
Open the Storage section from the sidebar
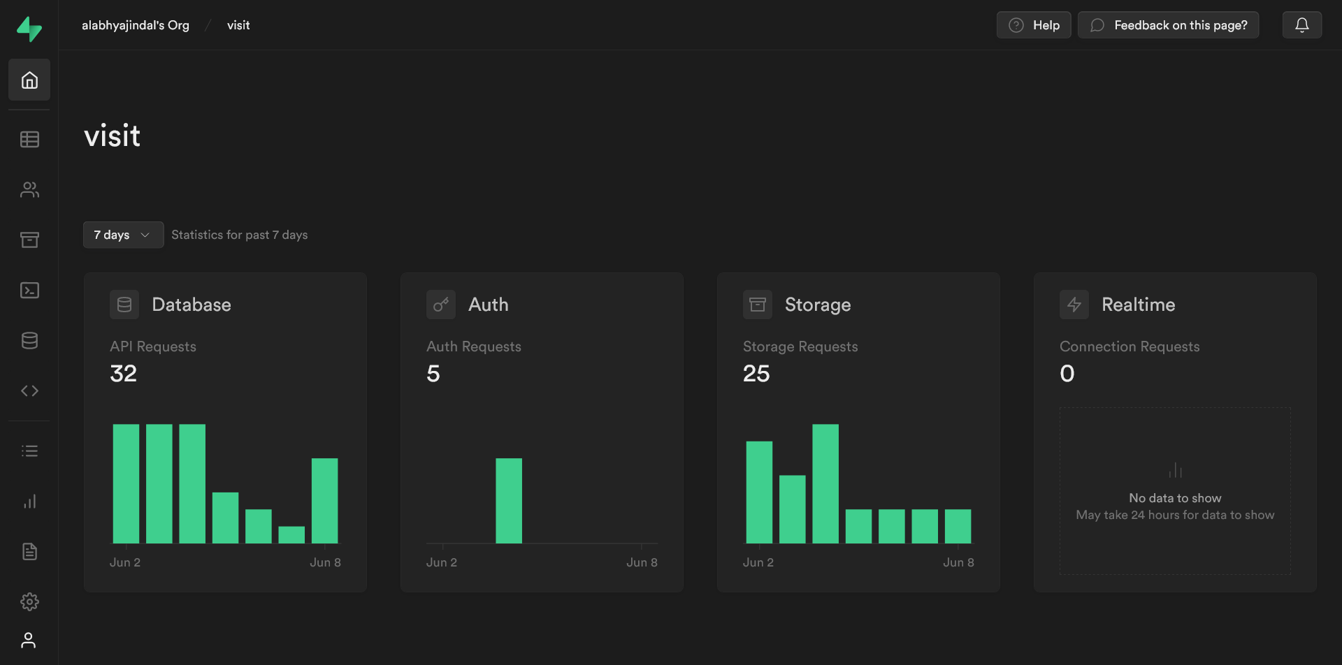[29, 240]
